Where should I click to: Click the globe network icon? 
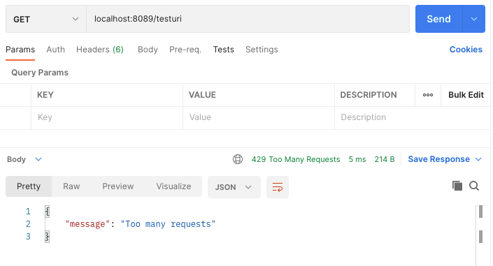coord(238,159)
